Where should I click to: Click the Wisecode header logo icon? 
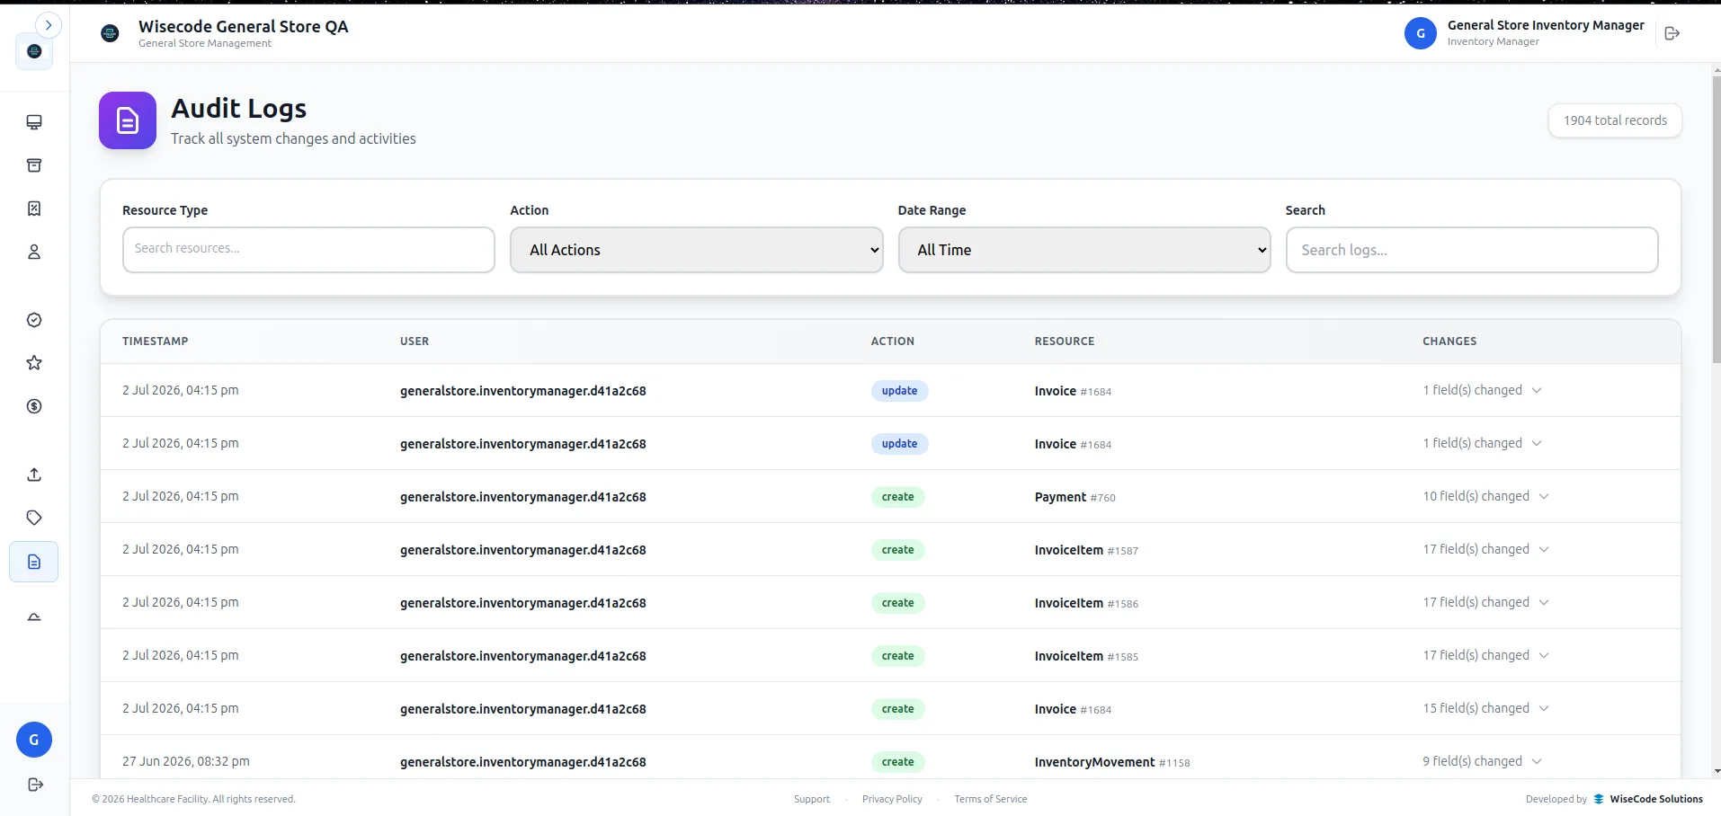pos(110,33)
